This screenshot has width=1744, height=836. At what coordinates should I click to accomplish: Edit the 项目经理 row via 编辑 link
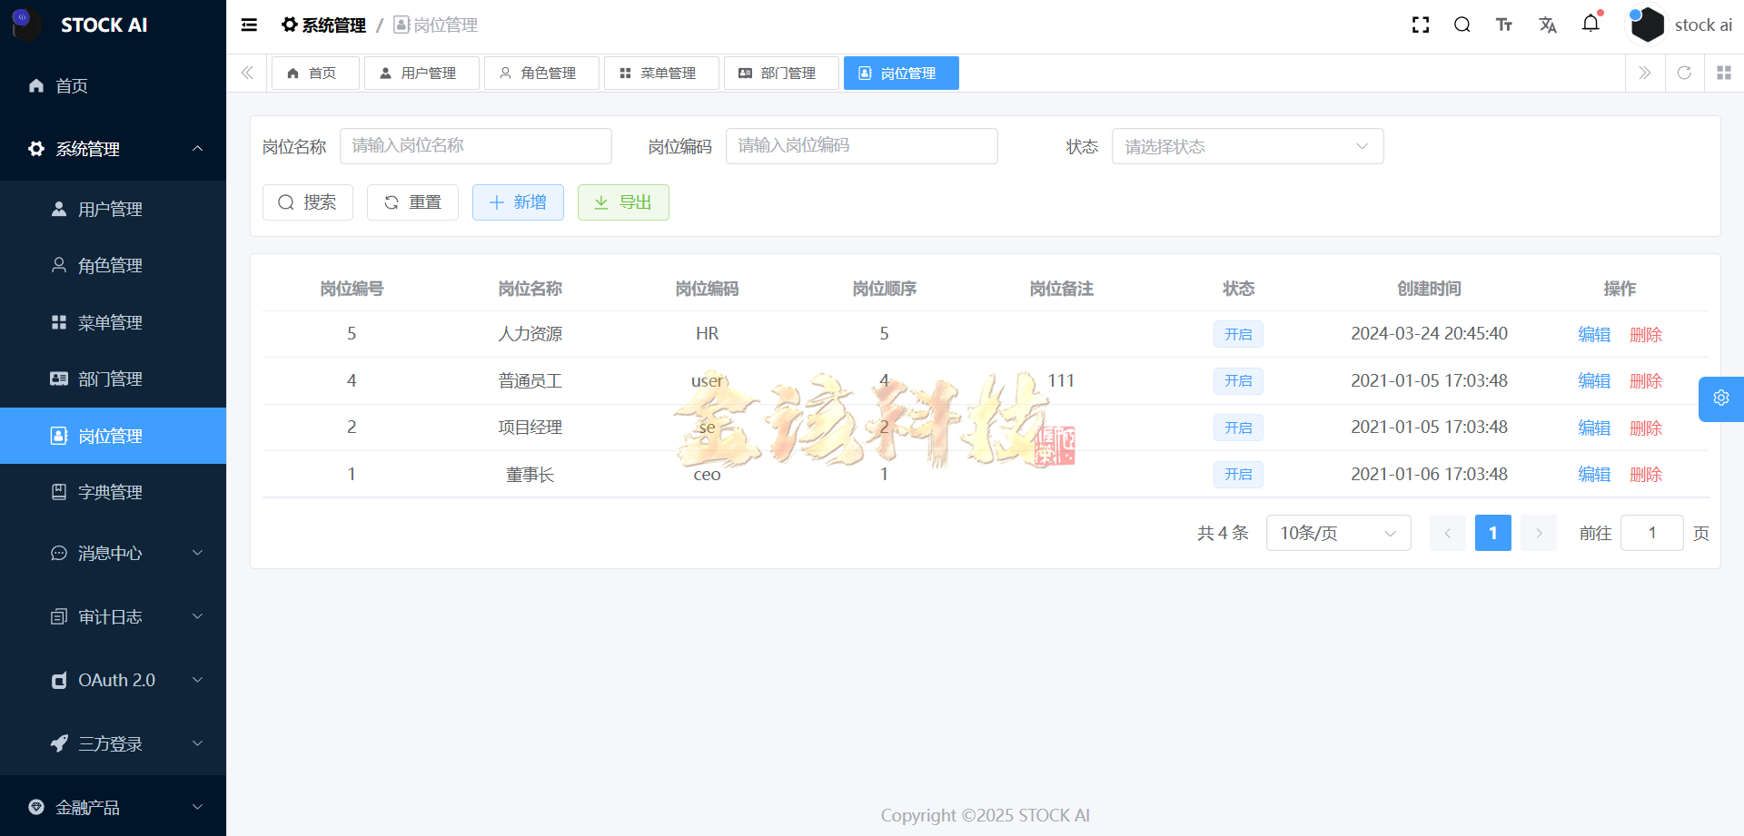[1593, 427]
